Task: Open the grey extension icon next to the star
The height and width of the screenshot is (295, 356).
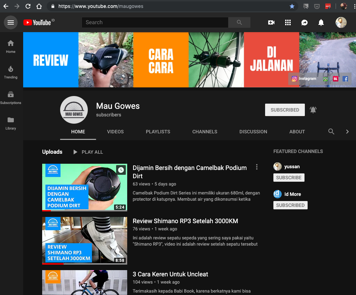Action: point(306,6)
